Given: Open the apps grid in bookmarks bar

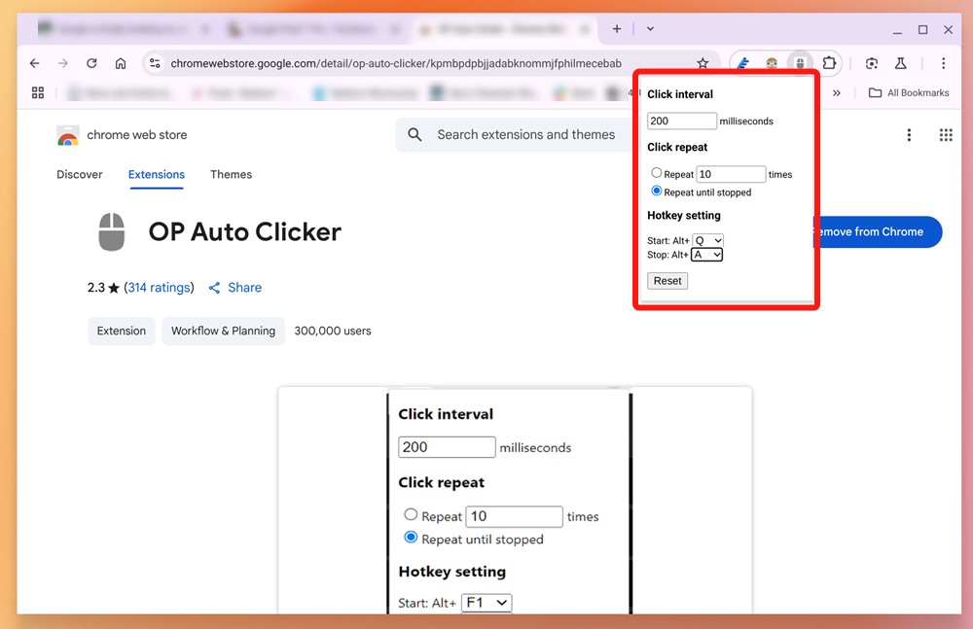Looking at the screenshot, I should tap(38, 93).
